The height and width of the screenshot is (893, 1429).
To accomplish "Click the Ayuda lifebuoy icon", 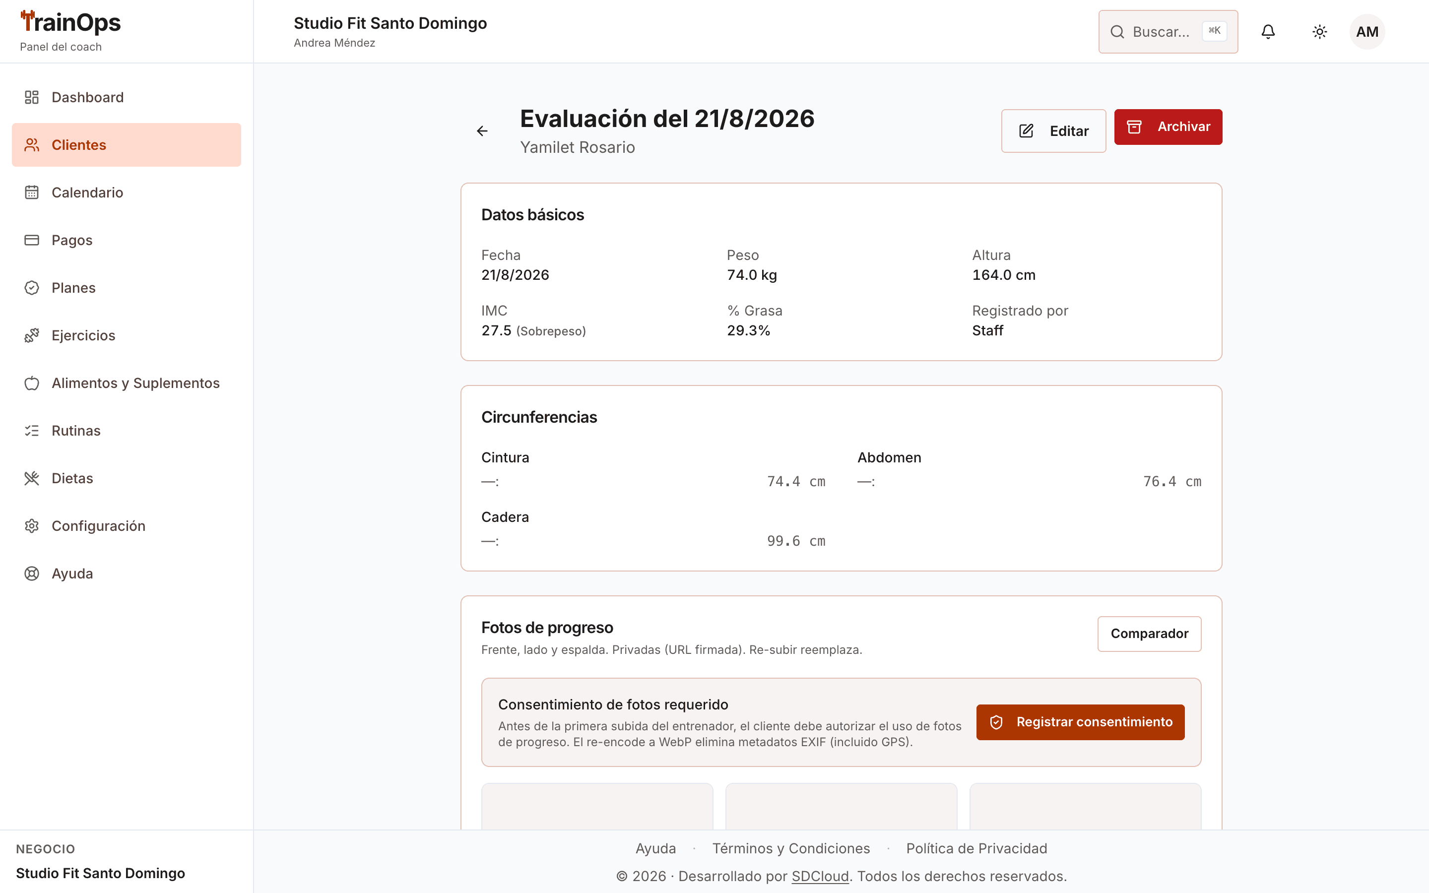I will tap(32, 574).
